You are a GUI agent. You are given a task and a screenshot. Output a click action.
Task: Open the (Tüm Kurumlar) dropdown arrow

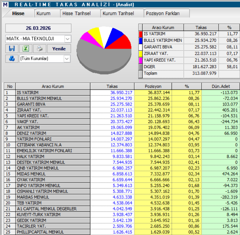(67, 59)
